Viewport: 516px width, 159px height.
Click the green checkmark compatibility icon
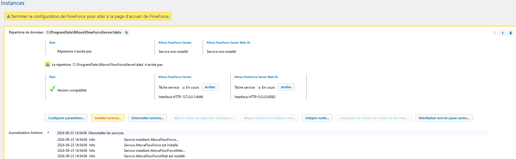click(52, 89)
